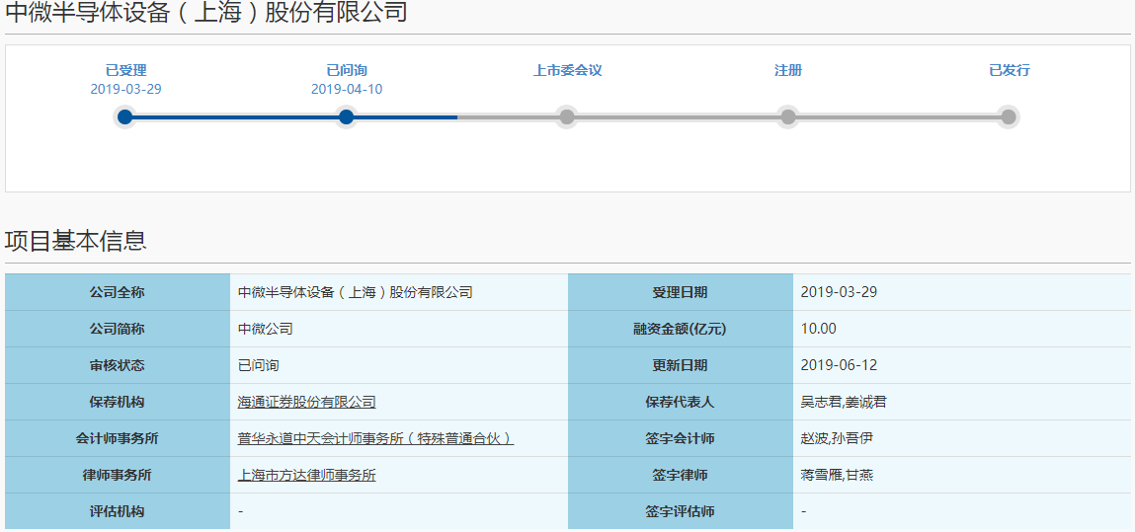This screenshot has width=1135, height=532.
Task: Click the 公司简称 header cell
Action: coord(118,329)
